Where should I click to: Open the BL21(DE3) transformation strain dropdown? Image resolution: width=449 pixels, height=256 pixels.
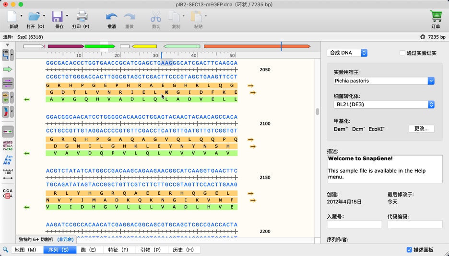click(x=384, y=104)
